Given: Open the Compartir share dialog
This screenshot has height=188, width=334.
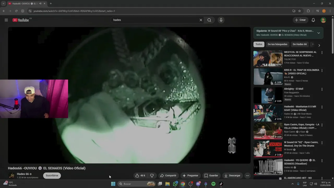Looking at the screenshot, I should tap(168, 175).
